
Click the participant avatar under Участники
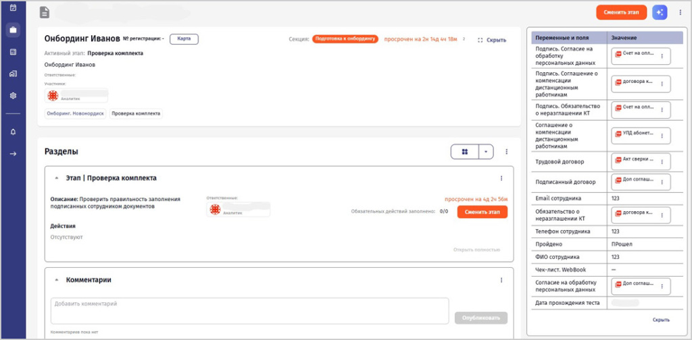coord(53,96)
